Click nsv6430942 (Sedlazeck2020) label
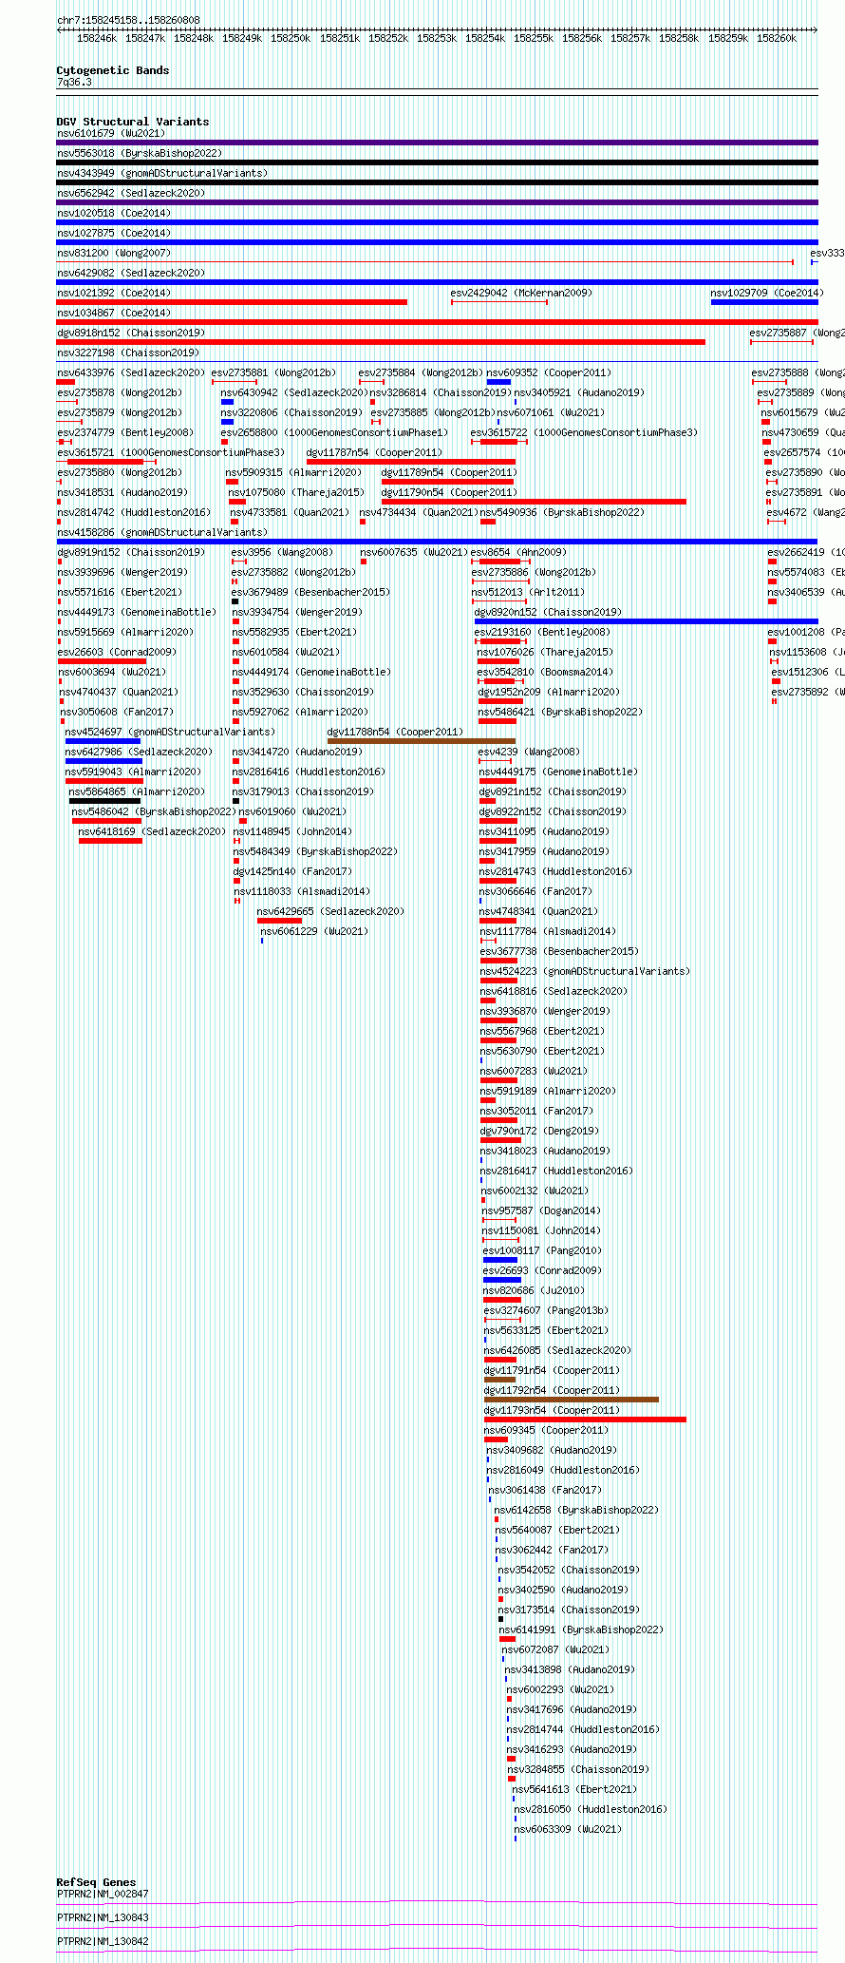Screen dimensions: 845x1963 point(294,392)
